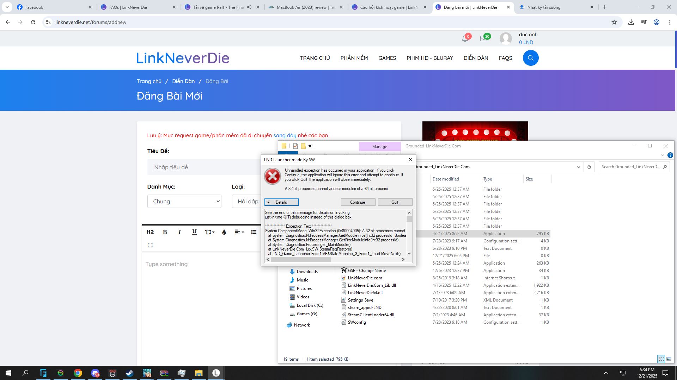The image size is (677, 380).
Task: Open the DIỄN ĐÀN menu item
Action: coord(476,58)
